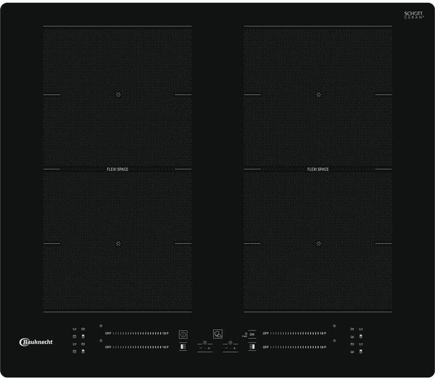The height and width of the screenshot is (380, 435).
Task: Set power on lower-left zone slider
Action: (x=137, y=347)
